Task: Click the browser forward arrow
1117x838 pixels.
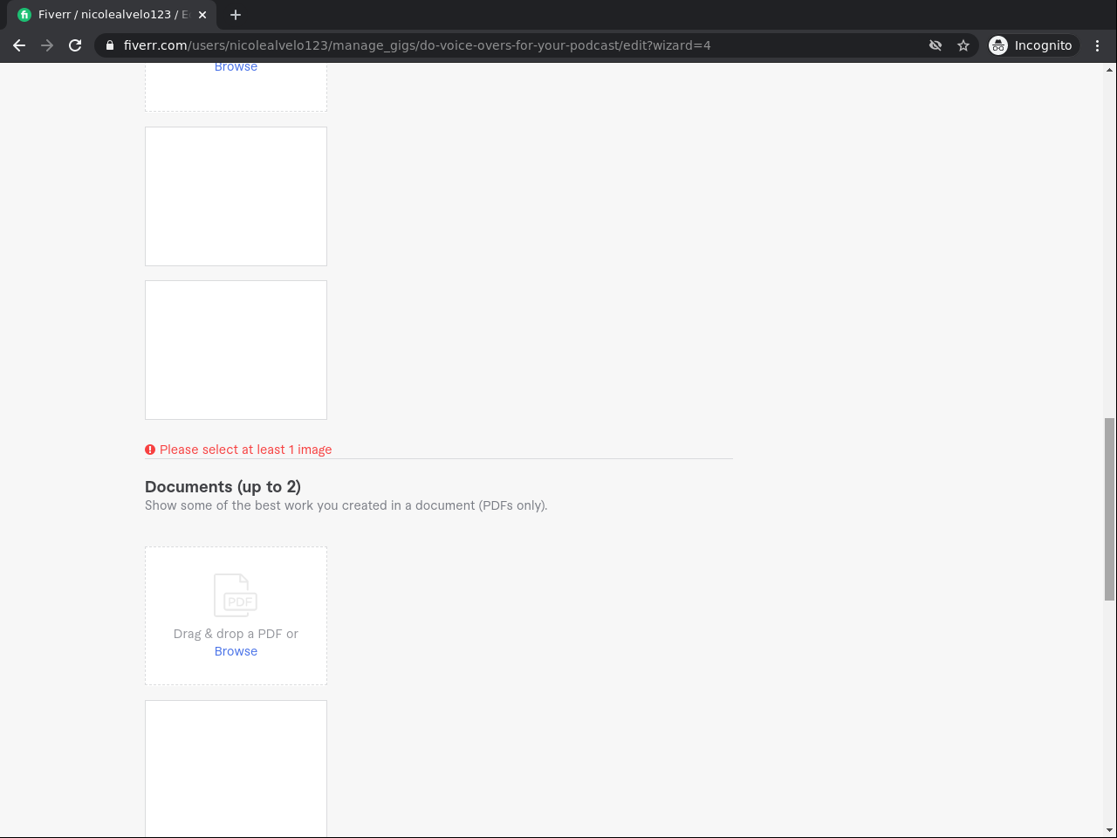Action: point(47,45)
